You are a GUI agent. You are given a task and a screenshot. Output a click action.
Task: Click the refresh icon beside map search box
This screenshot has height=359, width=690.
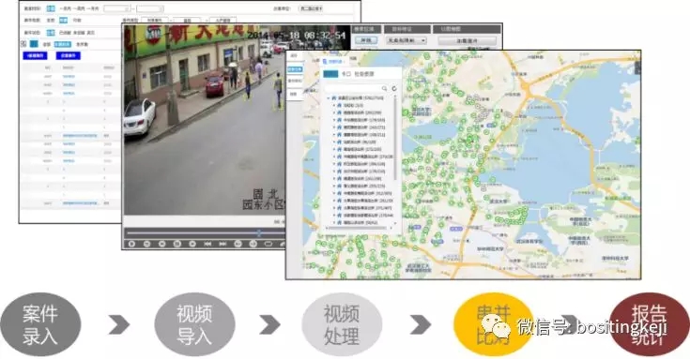pos(394,88)
